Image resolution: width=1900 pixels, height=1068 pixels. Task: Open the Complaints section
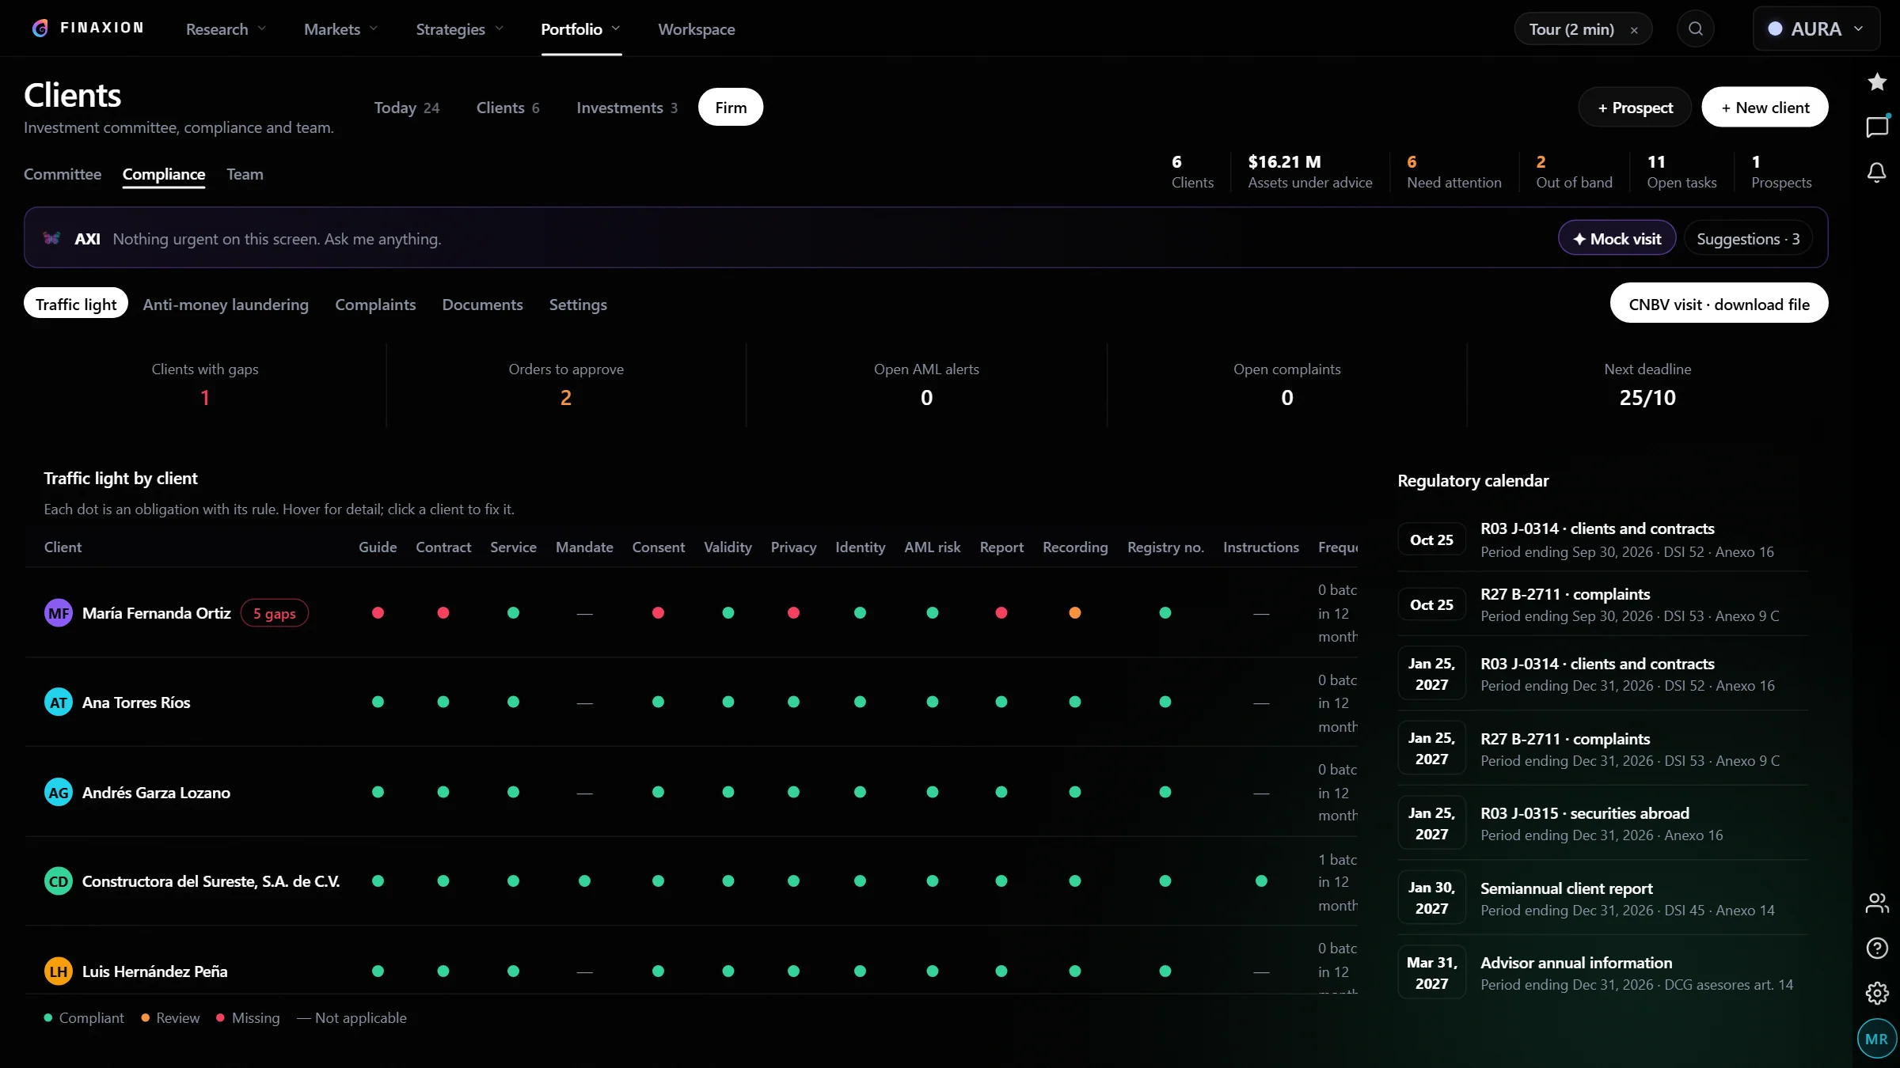click(375, 305)
